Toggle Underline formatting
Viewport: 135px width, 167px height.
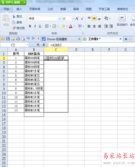(40, 26)
